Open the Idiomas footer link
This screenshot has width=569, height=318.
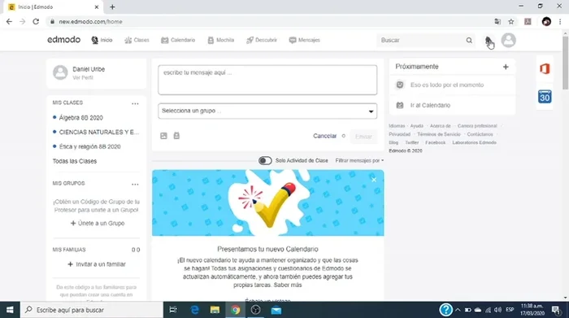coord(397,126)
